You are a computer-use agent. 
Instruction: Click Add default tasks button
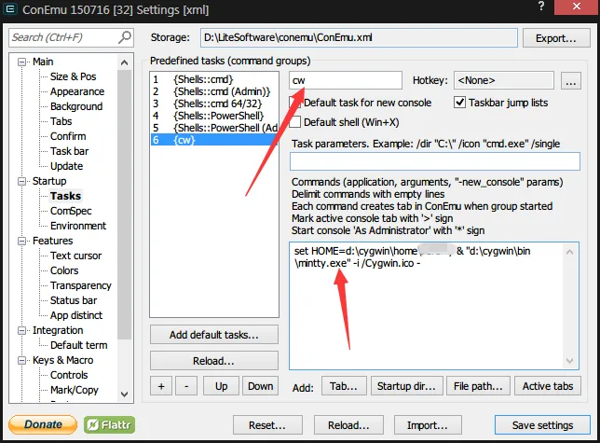(214, 335)
